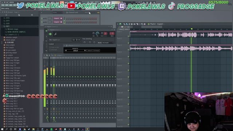Screen dimensions: 233x131
Task: Click the BYPASS button in Effector
Action: (96, 51)
